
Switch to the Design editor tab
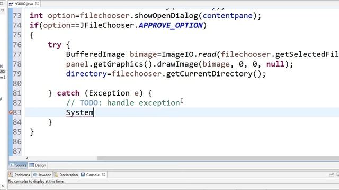tap(38, 165)
